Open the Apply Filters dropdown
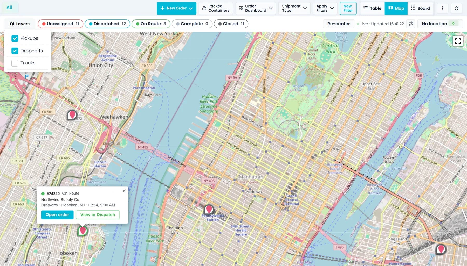The width and height of the screenshot is (467, 266). click(x=325, y=8)
